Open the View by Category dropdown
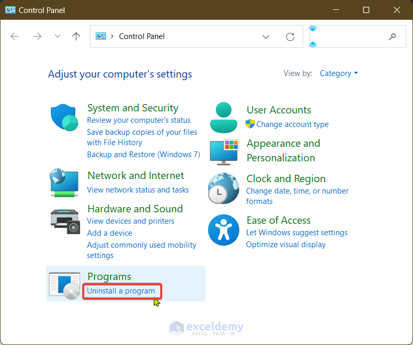 coord(339,73)
